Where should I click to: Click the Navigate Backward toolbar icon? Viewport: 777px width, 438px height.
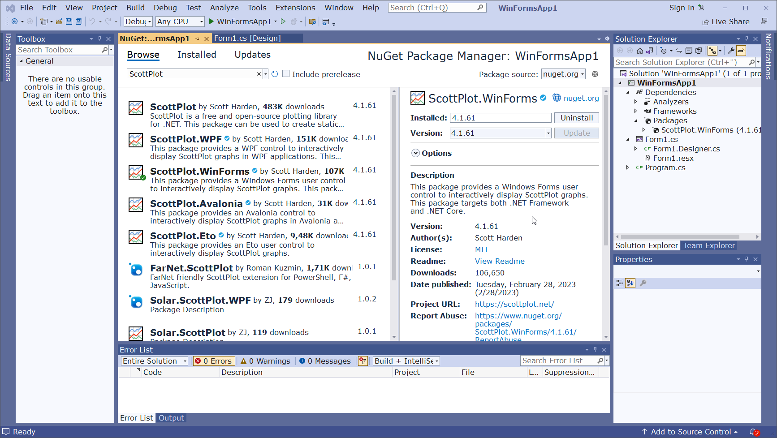pos(14,21)
